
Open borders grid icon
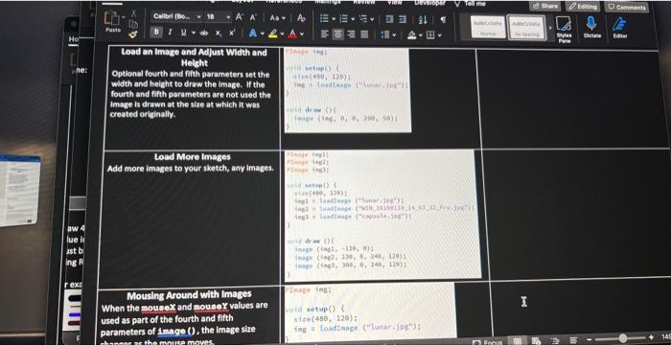click(x=429, y=35)
